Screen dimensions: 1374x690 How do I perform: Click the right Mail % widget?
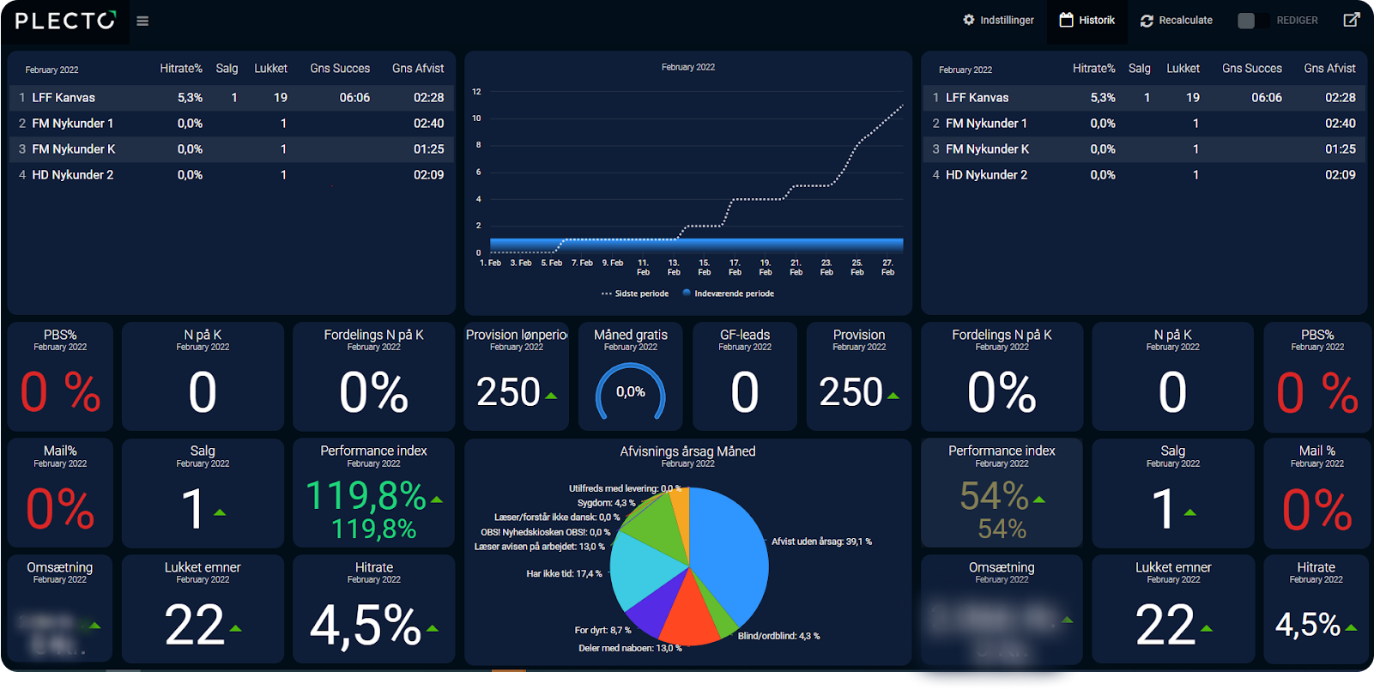tap(1317, 493)
